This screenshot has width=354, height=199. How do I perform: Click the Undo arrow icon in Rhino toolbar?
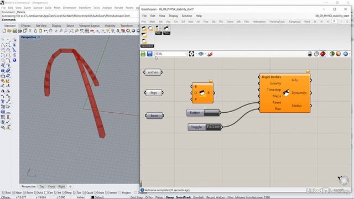coord(45,31)
